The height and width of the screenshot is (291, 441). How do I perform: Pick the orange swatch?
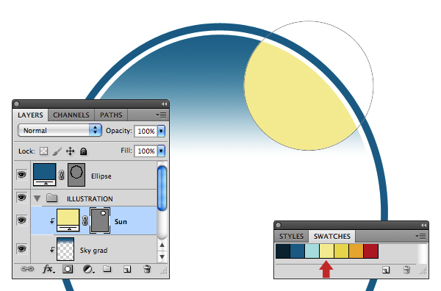coord(356,251)
